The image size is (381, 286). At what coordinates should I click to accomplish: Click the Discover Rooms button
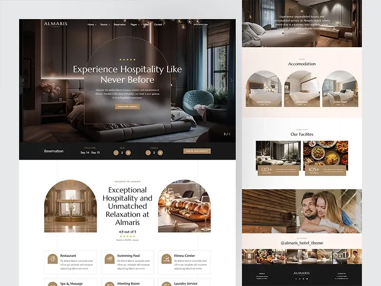coord(127,107)
